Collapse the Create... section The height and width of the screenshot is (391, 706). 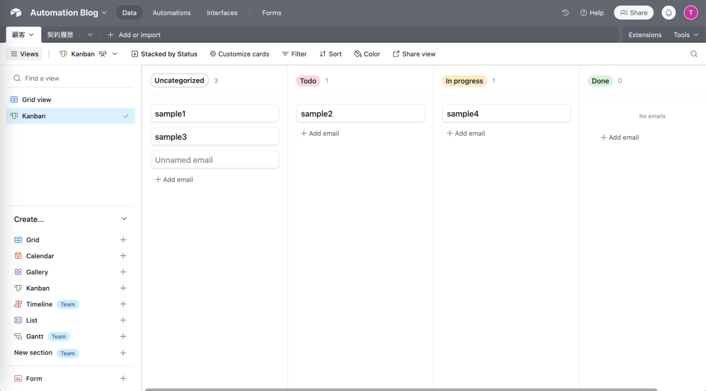pyautogui.click(x=124, y=219)
